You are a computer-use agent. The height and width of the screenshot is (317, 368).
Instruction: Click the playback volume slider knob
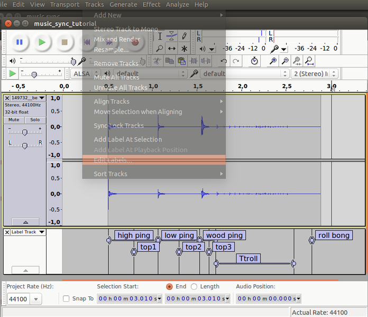click(x=73, y=62)
